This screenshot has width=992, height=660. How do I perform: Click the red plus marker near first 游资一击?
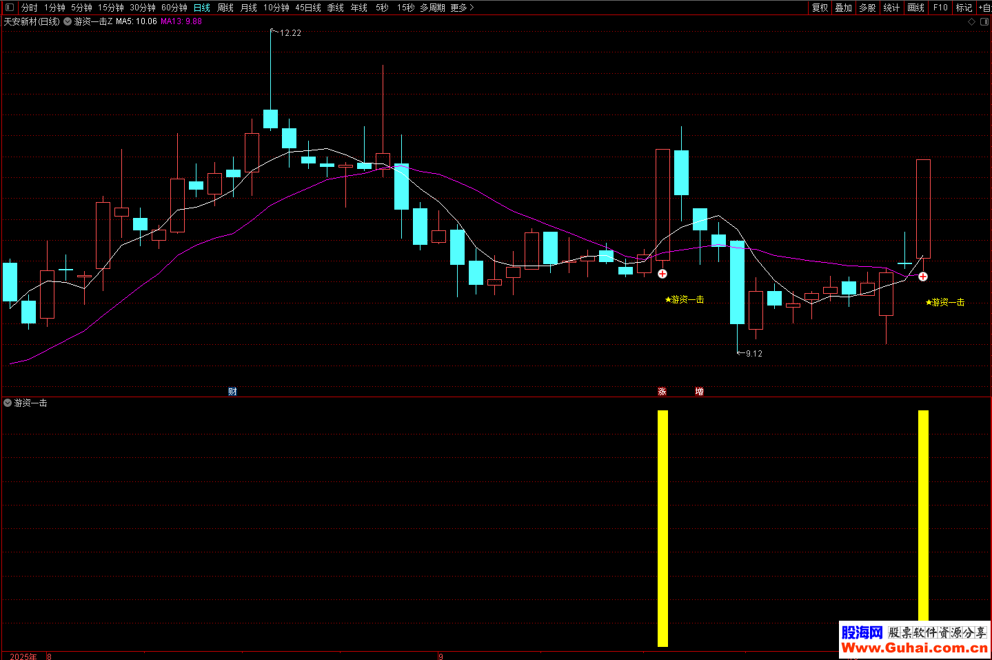(662, 274)
